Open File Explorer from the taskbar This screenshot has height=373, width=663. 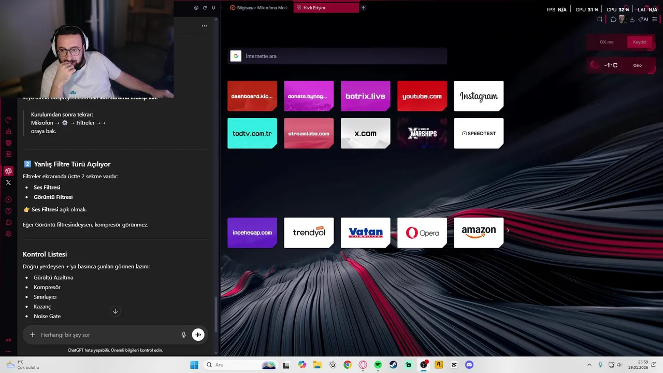tap(317, 365)
